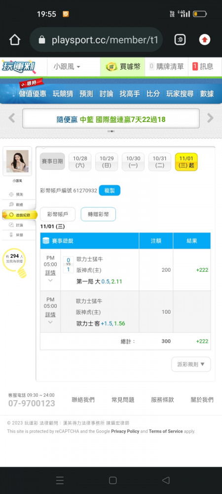This screenshot has height=494, width=222.
Task: Show previous banner with left arrow
Action: [x=12, y=118]
